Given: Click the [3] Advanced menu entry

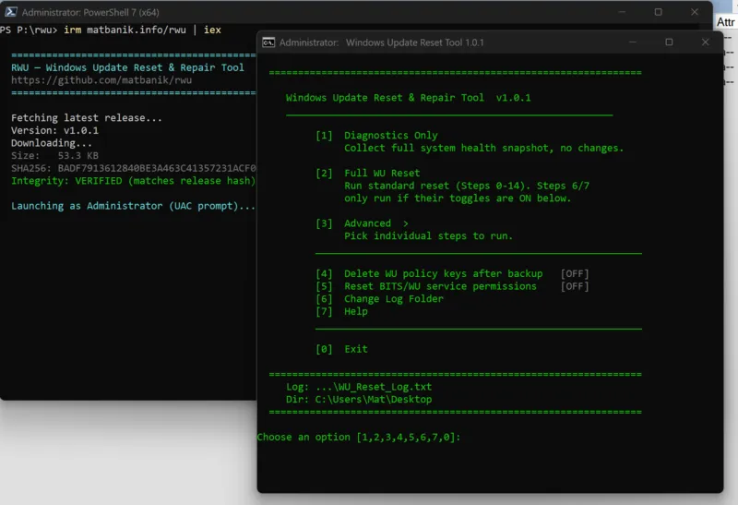Looking at the screenshot, I should click(362, 223).
